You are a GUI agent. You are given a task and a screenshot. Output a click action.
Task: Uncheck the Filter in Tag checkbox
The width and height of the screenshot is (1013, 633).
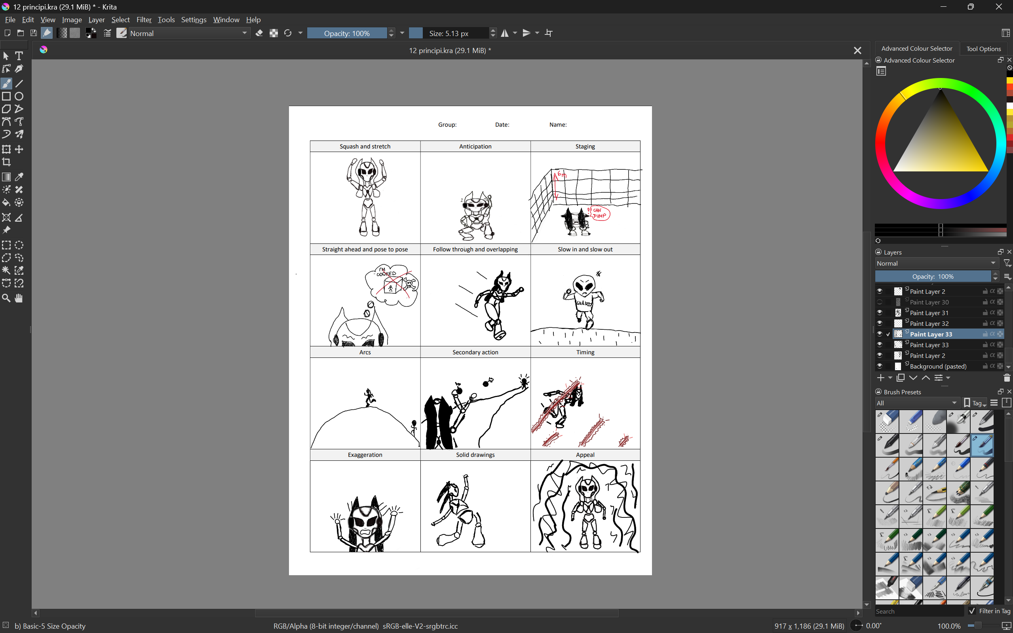click(972, 611)
